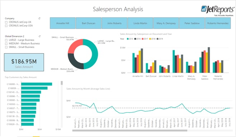
Task: Select the Linda Martin slicer tile
Action: tap(140, 23)
